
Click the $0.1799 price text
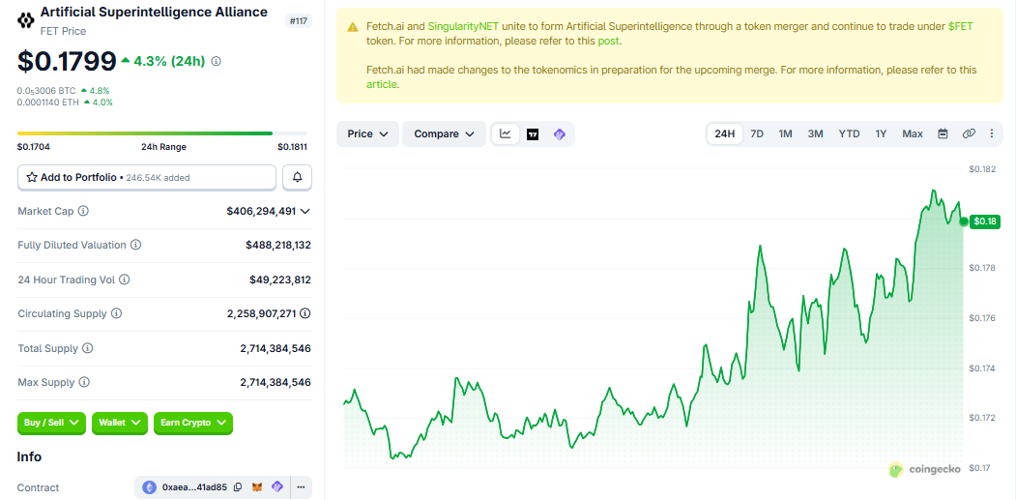(x=66, y=61)
